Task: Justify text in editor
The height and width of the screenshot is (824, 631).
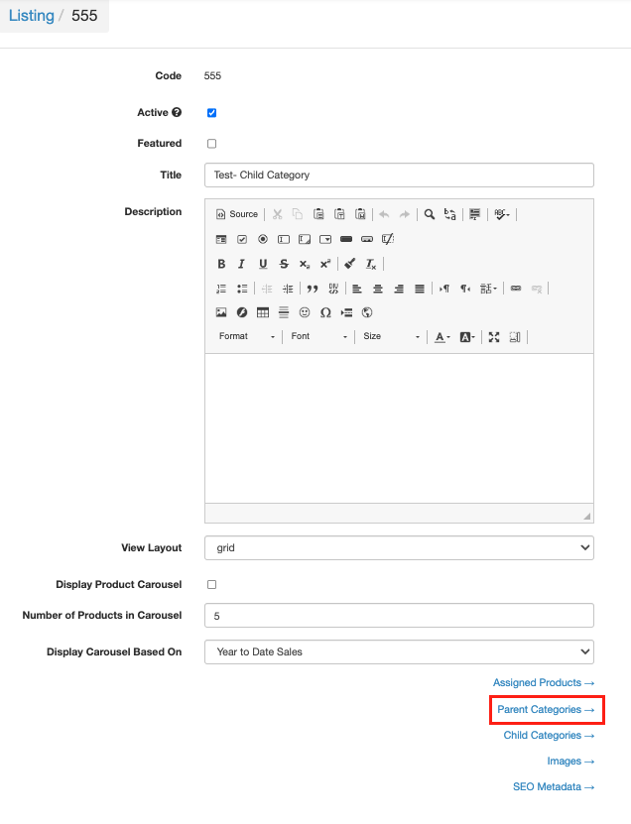Action: [420, 289]
